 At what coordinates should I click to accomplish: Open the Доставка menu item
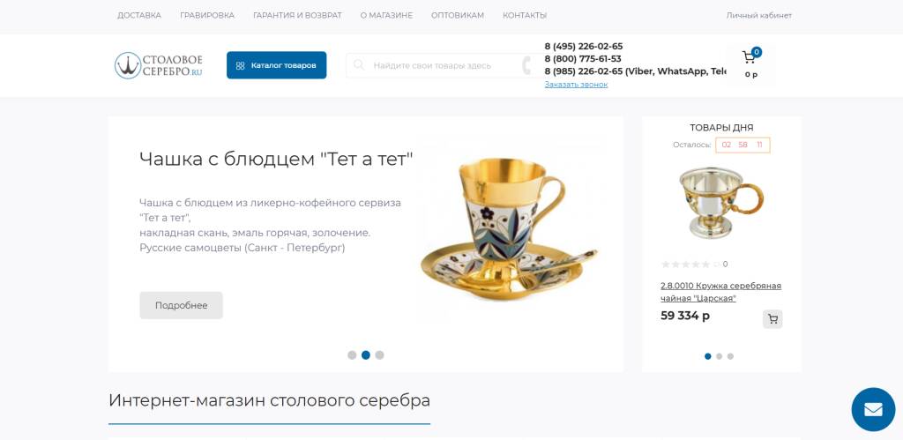[x=139, y=16]
